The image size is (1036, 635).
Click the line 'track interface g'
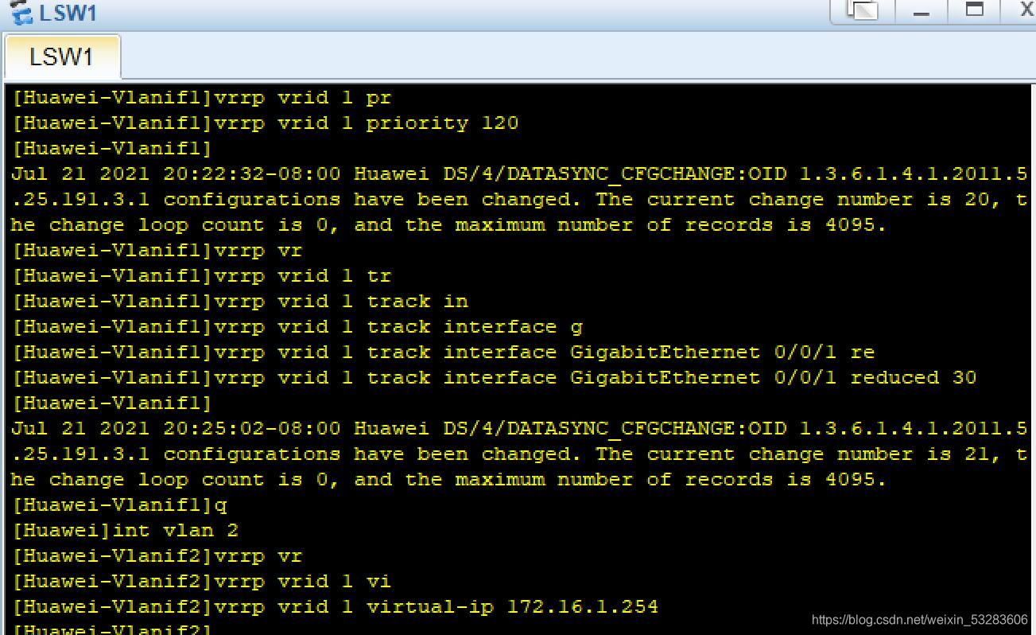[297, 327]
